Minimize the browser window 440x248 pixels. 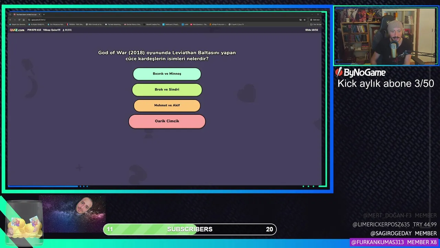point(313,14)
